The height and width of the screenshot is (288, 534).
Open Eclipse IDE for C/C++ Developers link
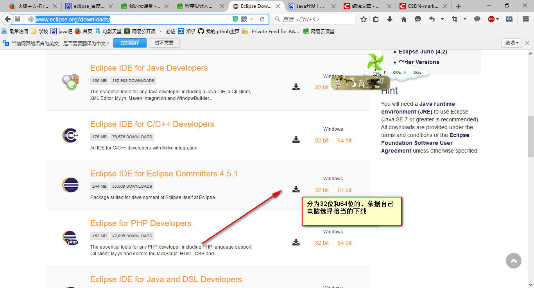click(152, 124)
